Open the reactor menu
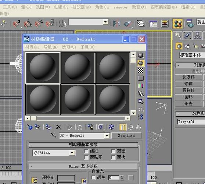205x184 pixels. point(121,7)
